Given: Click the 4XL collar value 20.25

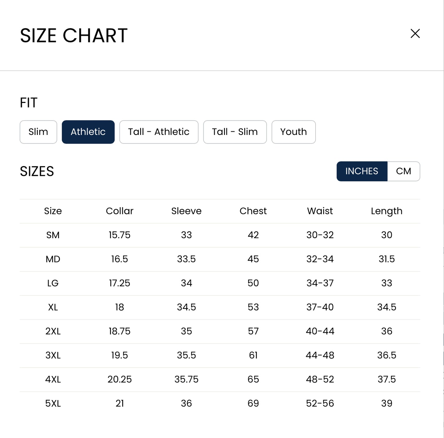Looking at the screenshot, I should [120, 379].
